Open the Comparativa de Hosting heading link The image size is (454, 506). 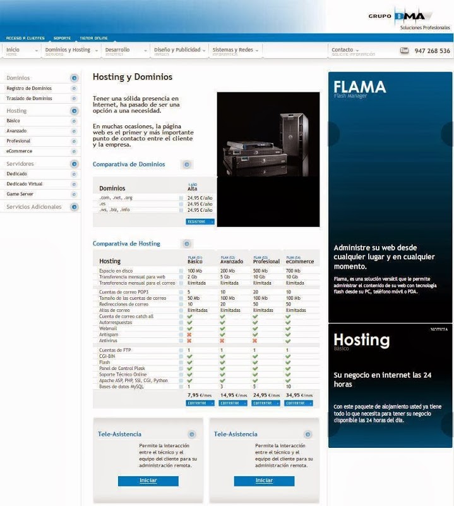click(x=126, y=244)
